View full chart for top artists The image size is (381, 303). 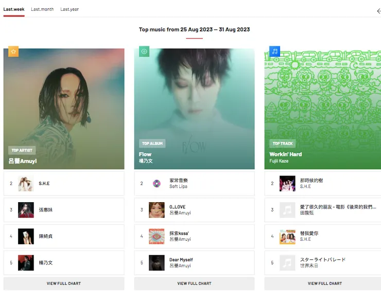[x=64, y=283]
